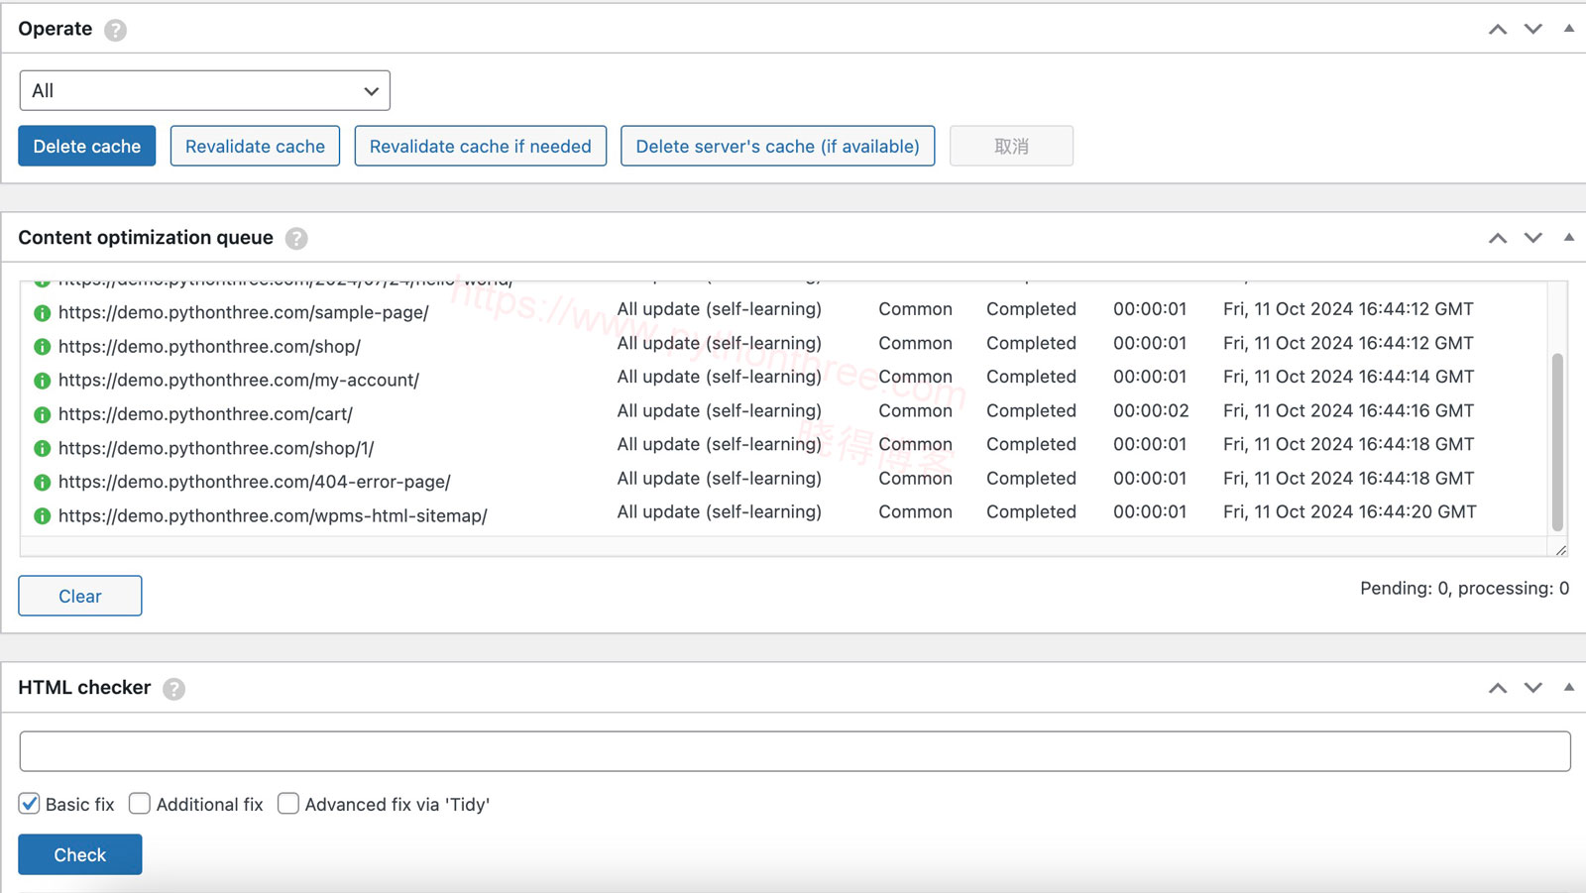1586x893 pixels.
Task: Click status icon for my-account URL row
Action: [42, 381]
